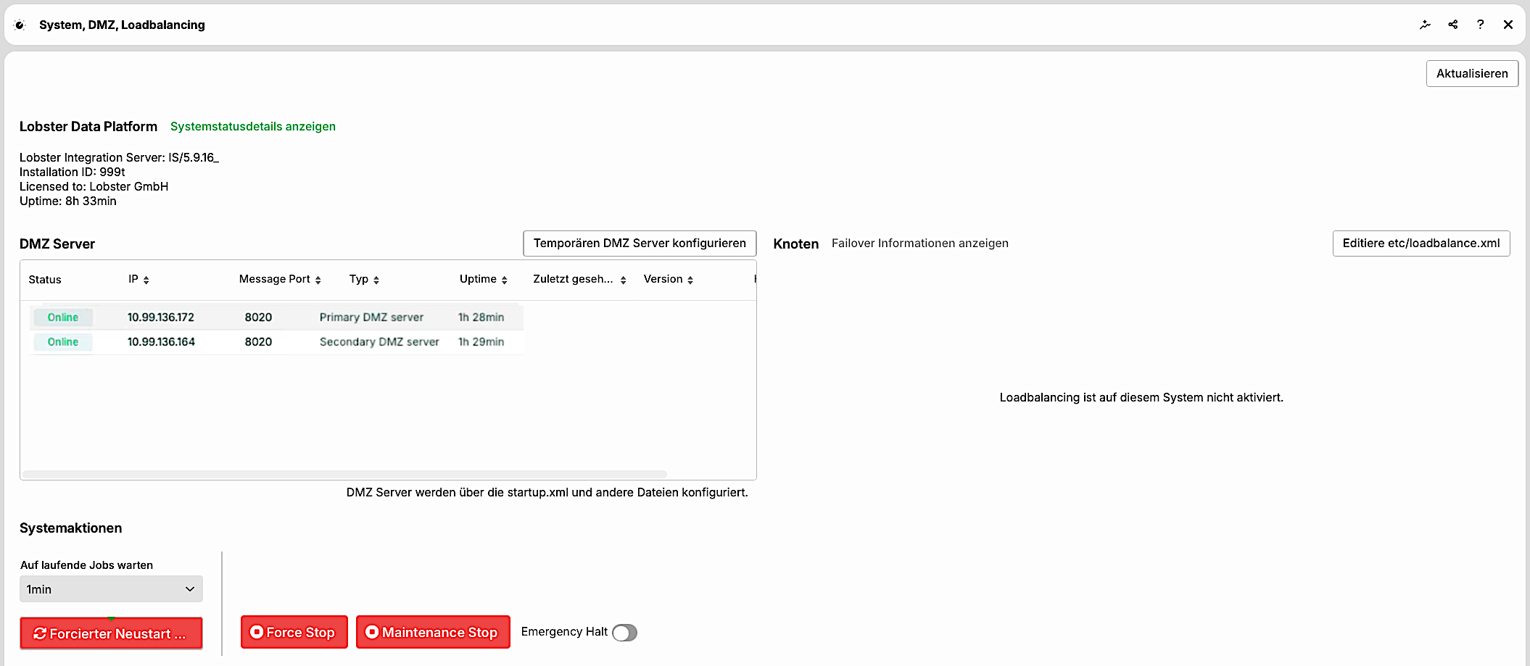This screenshot has width=1530, height=666.
Task: Click the 'Uptime: 8h 33min' text
Action: (x=68, y=201)
